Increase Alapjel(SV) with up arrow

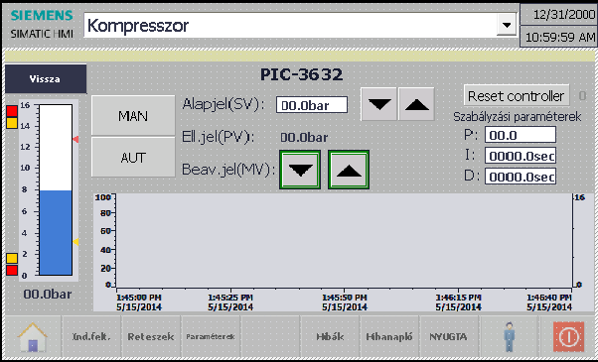[x=416, y=104]
